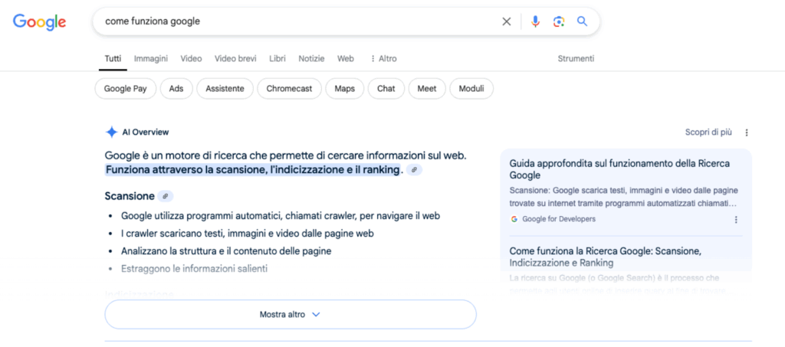Click Scopri di più link
This screenshot has height=347, width=785.
[708, 133]
